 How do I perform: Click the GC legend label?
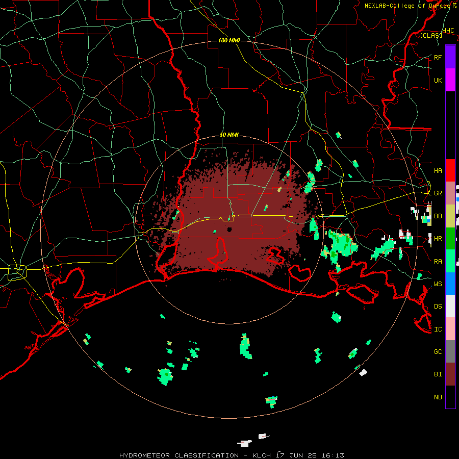point(438,352)
